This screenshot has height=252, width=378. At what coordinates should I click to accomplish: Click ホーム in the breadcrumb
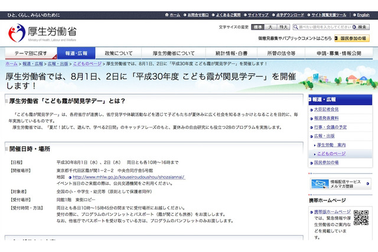click(11, 64)
